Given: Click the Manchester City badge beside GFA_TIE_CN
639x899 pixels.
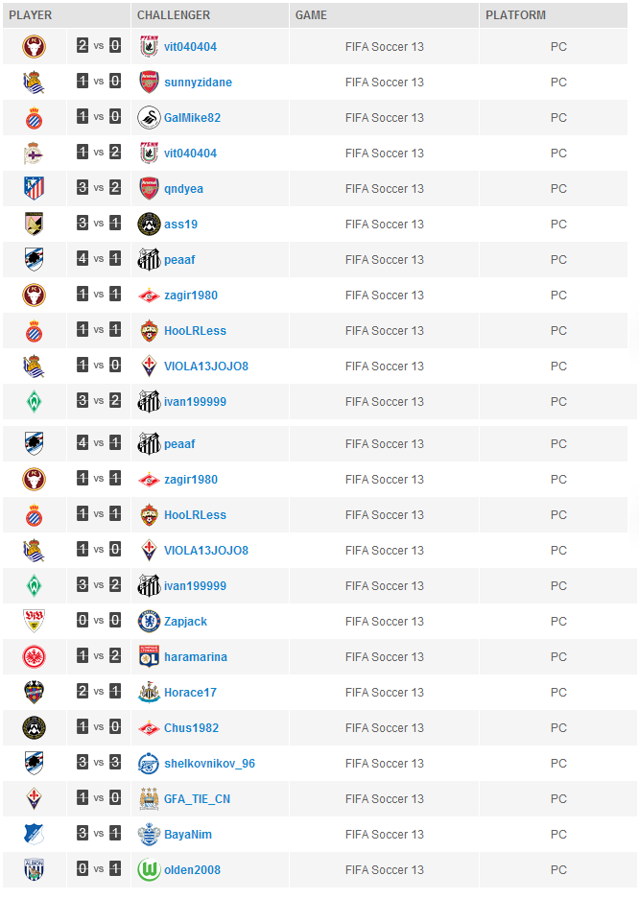Looking at the screenshot, I should coord(148,798).
